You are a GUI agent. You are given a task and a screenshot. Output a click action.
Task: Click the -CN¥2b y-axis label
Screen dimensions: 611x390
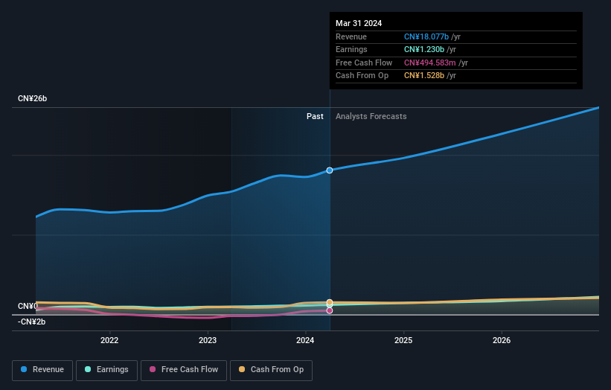[x=31, y=322]
